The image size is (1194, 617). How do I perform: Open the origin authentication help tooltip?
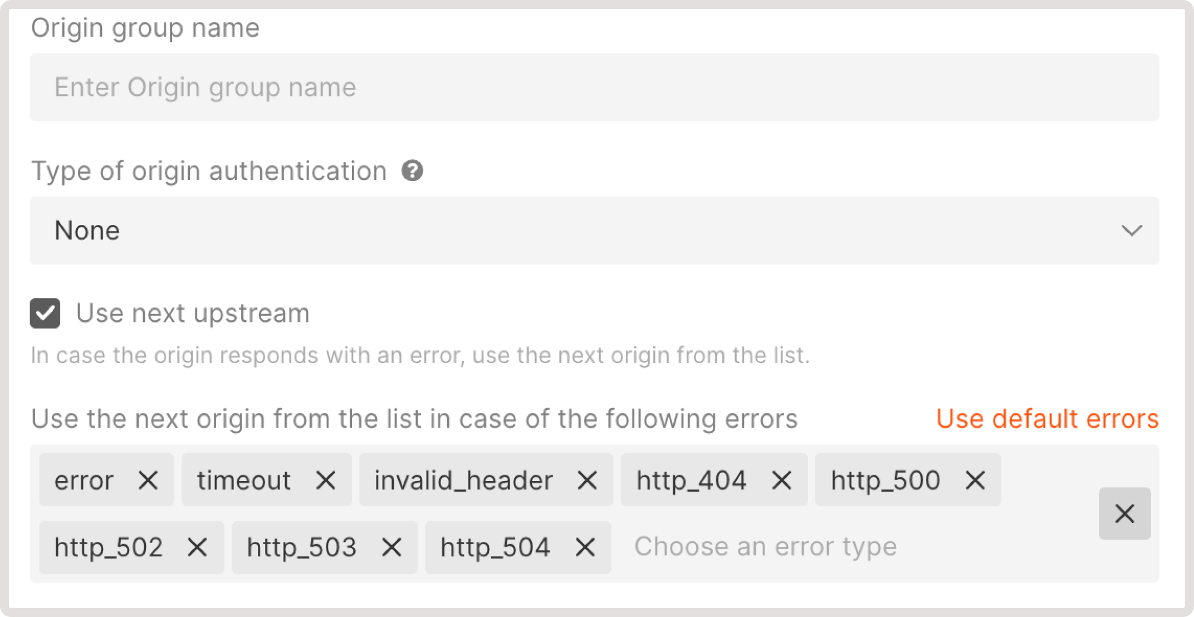(x=412, y=170)
